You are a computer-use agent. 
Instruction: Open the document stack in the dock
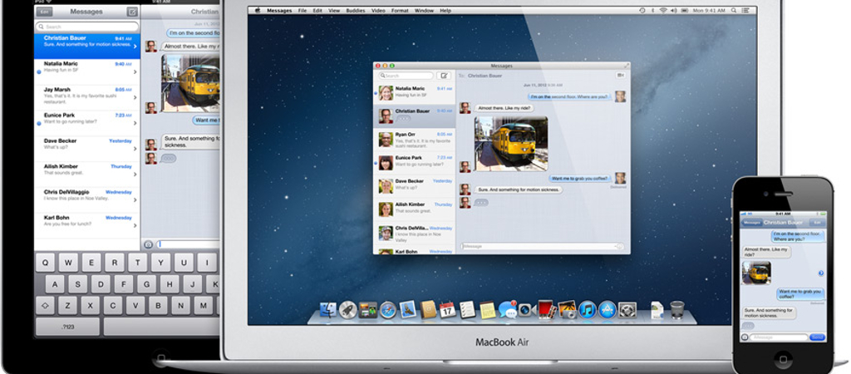[657, 310]
